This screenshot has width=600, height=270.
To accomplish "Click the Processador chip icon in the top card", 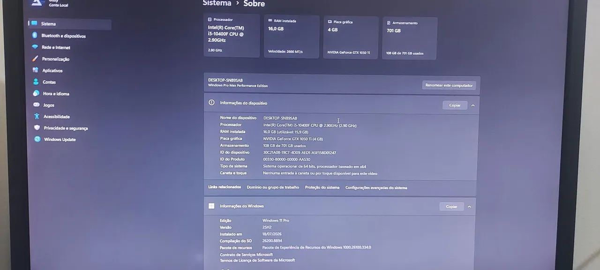I will click(210, 20).
